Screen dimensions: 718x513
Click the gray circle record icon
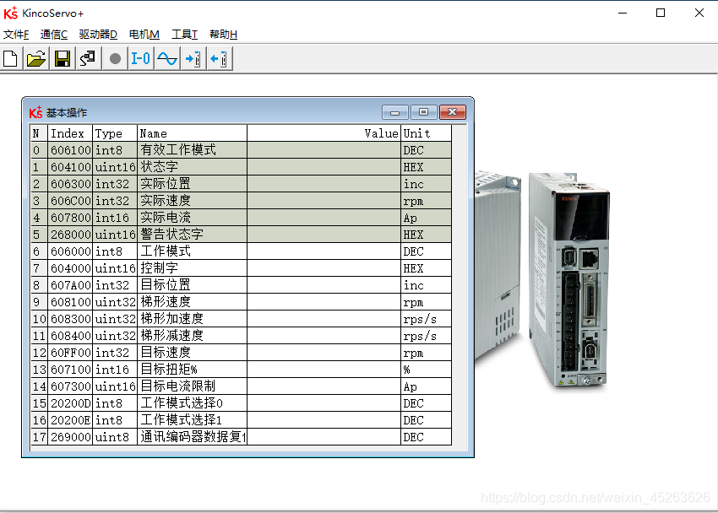[x=115, y=59]
